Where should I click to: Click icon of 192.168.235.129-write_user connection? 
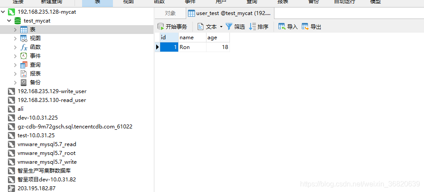pyautogui.click(x=11, y=91)
